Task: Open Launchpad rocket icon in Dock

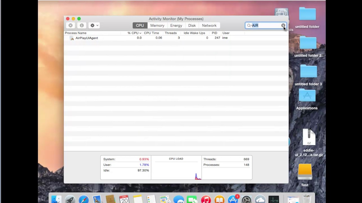Action: (x=70, y=199)
